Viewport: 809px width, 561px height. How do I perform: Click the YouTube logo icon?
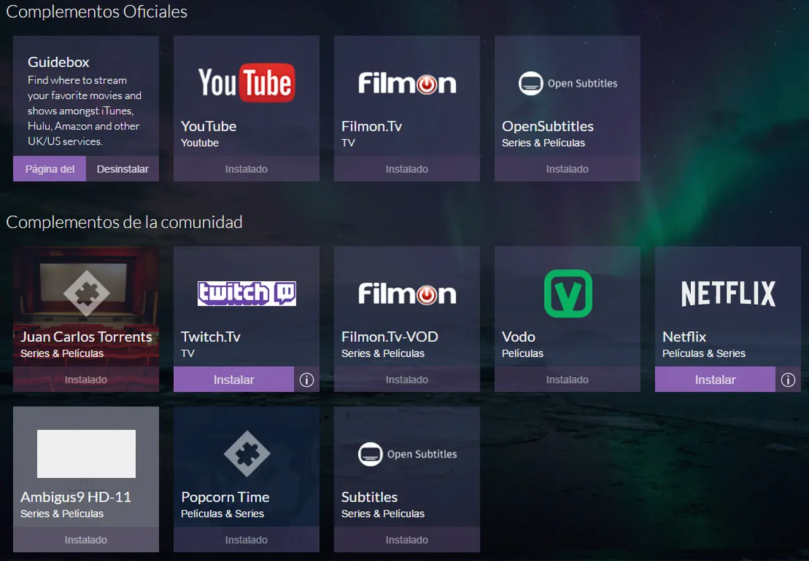246,83
